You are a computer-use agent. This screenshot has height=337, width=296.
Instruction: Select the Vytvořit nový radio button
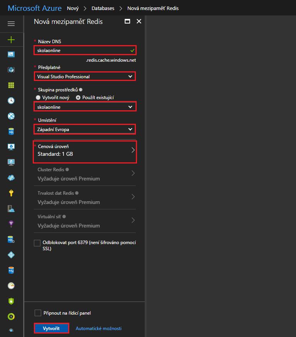pos(38,98)
